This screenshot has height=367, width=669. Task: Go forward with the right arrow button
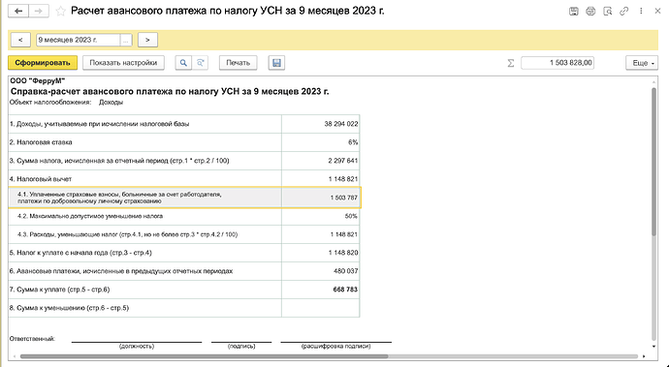[x=39, y=11]
